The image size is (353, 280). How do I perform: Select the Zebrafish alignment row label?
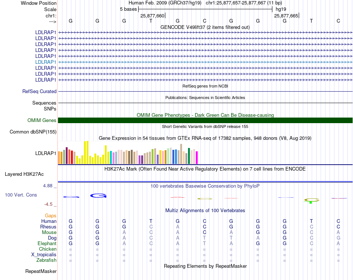(46, 260)
